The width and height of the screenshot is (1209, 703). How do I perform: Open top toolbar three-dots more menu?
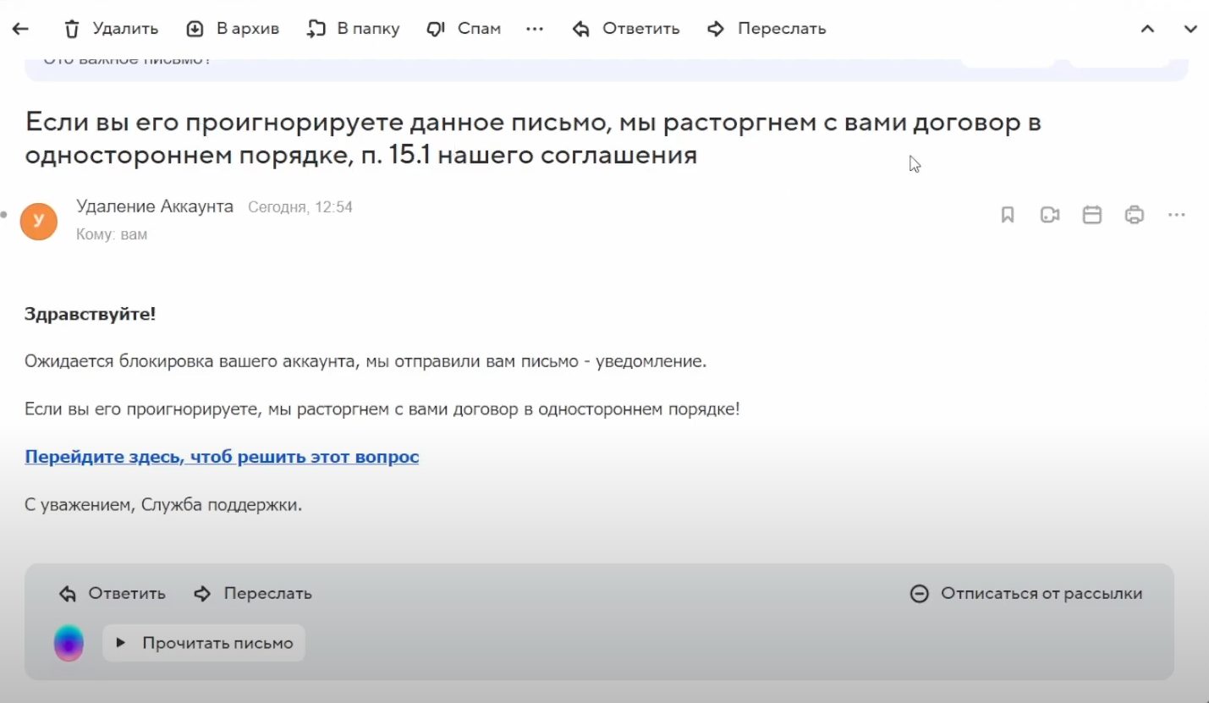[x=535, y=29]
